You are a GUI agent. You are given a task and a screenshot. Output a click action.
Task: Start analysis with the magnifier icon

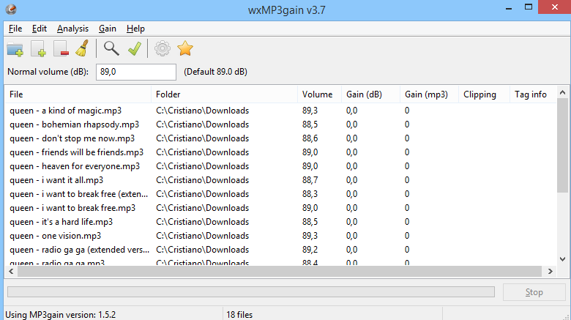click(x=111, y=48)
